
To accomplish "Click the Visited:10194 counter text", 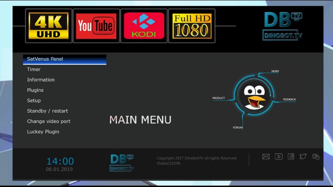I will pos(169,163).
